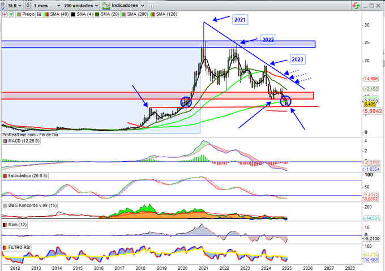Image resolution: width=385 pixels, height=271 pixels.
Task: Click the list icon beside Precio
Action: (39, 14)
